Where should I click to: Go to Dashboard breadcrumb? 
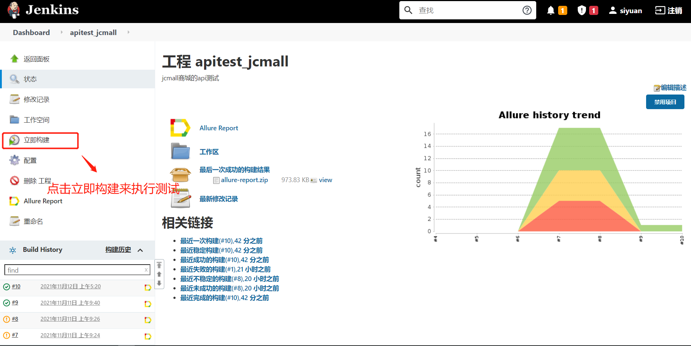tap(31, 32)
